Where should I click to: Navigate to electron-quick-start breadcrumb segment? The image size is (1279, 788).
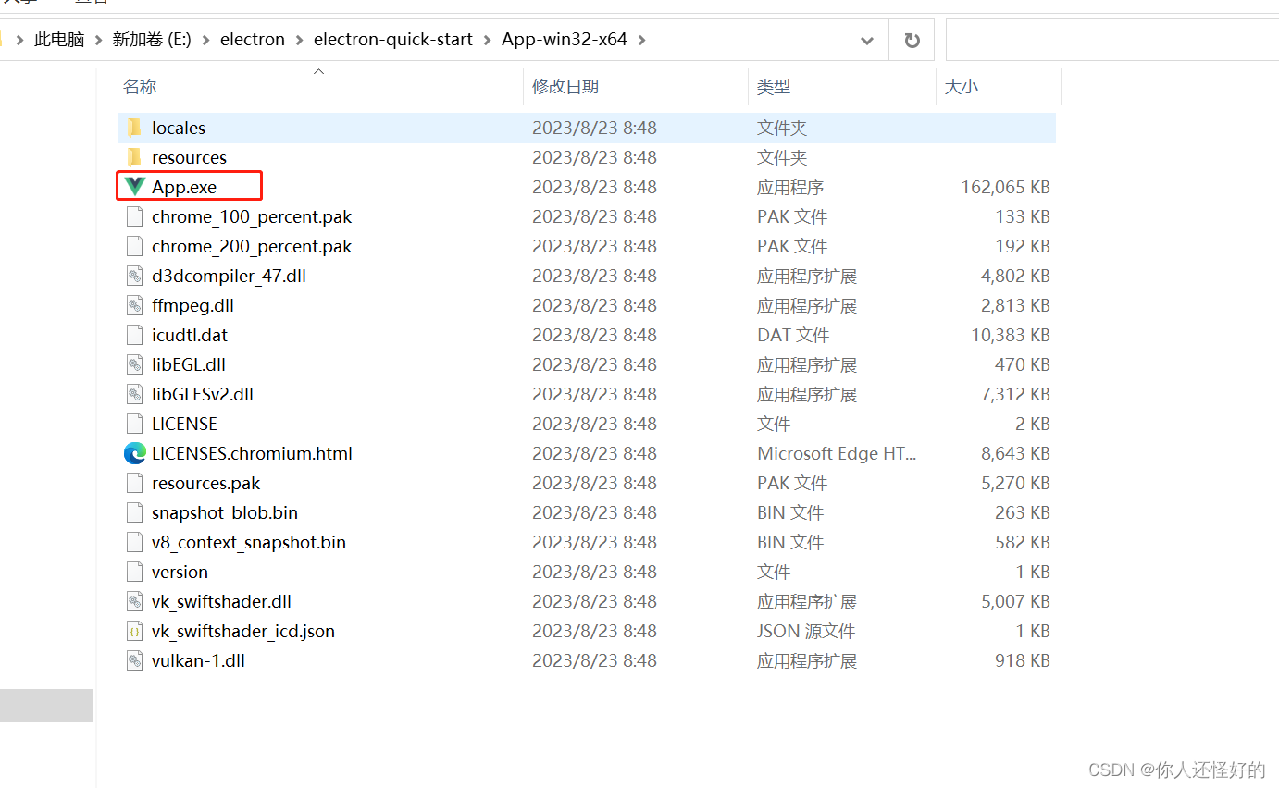tap(393, 40)
